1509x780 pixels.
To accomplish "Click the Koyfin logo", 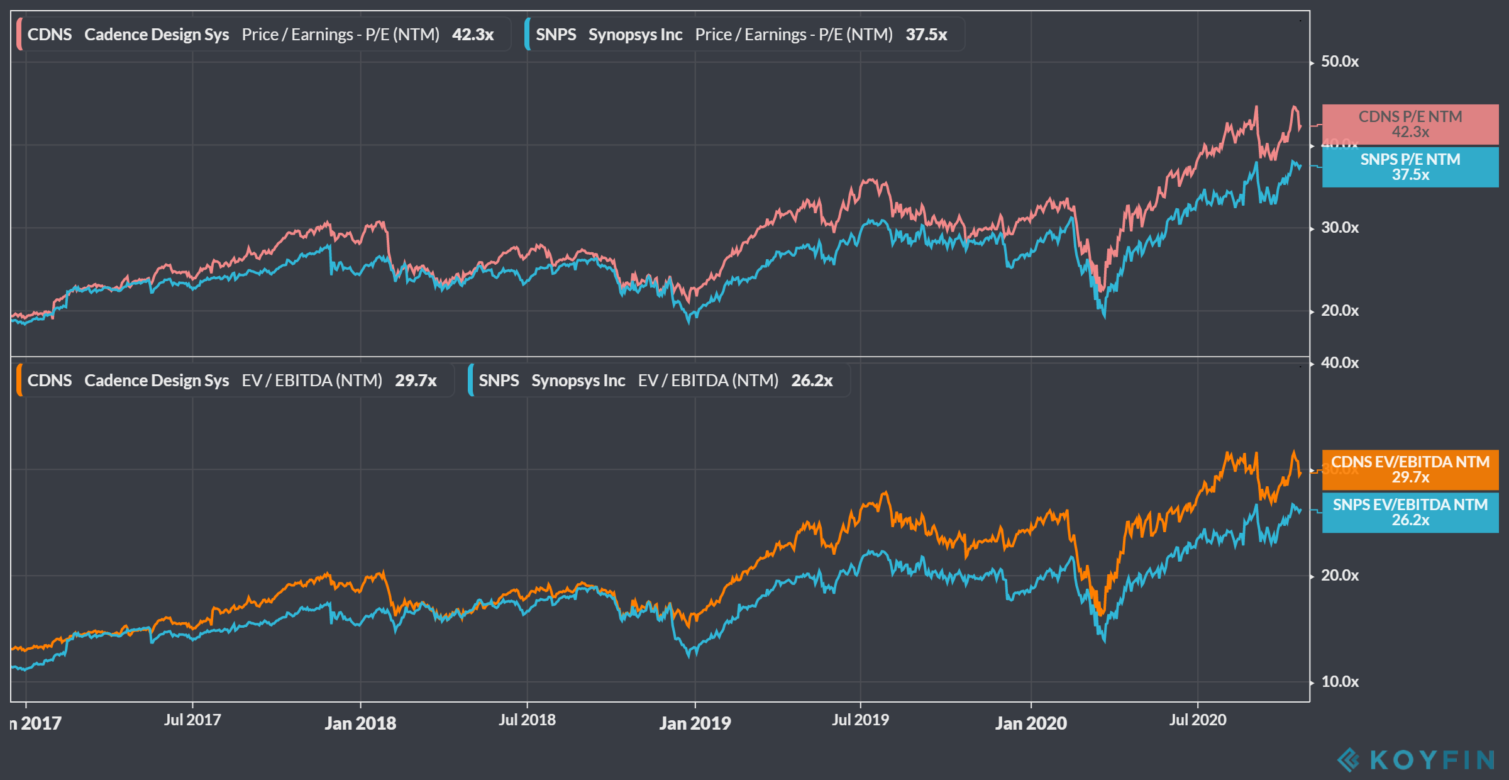I will 1416,760.
